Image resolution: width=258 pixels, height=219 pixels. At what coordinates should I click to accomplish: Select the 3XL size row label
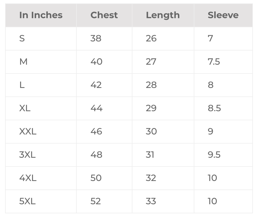[x=27, y=155]
